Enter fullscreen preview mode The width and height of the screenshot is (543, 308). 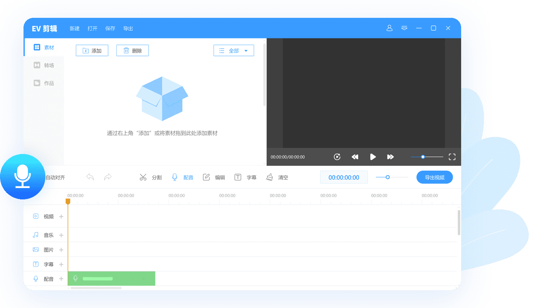[x=452, y=157]
